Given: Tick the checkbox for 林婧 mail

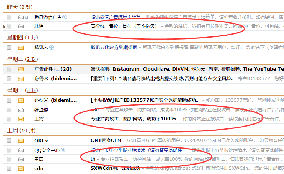Looking at the screenshot, I should coord(9,26).
